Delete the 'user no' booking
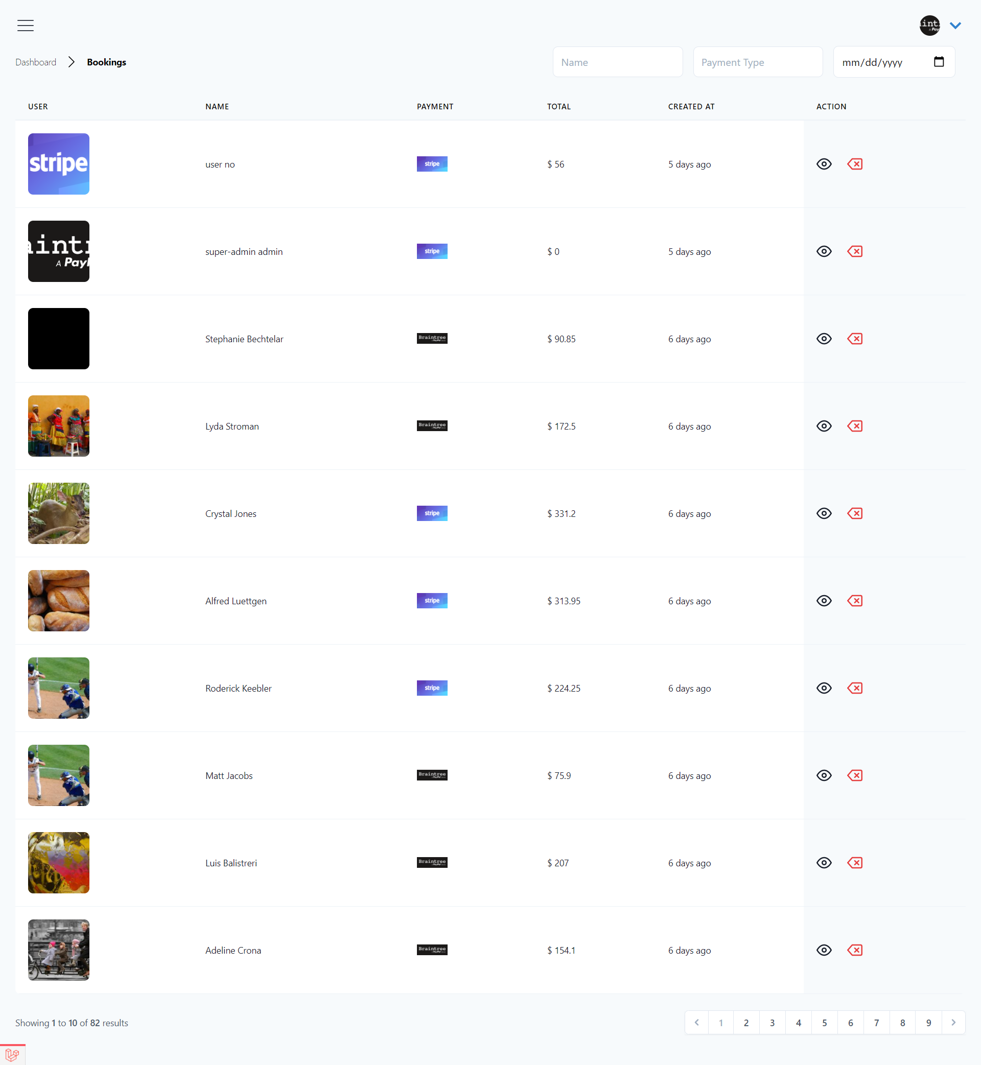The height and width of the screenshot is (1065, 981). click(x=855, y=164)
